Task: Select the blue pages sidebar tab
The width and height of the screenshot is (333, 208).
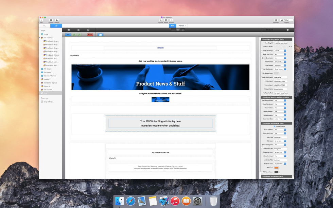Action: coord(56,26)
